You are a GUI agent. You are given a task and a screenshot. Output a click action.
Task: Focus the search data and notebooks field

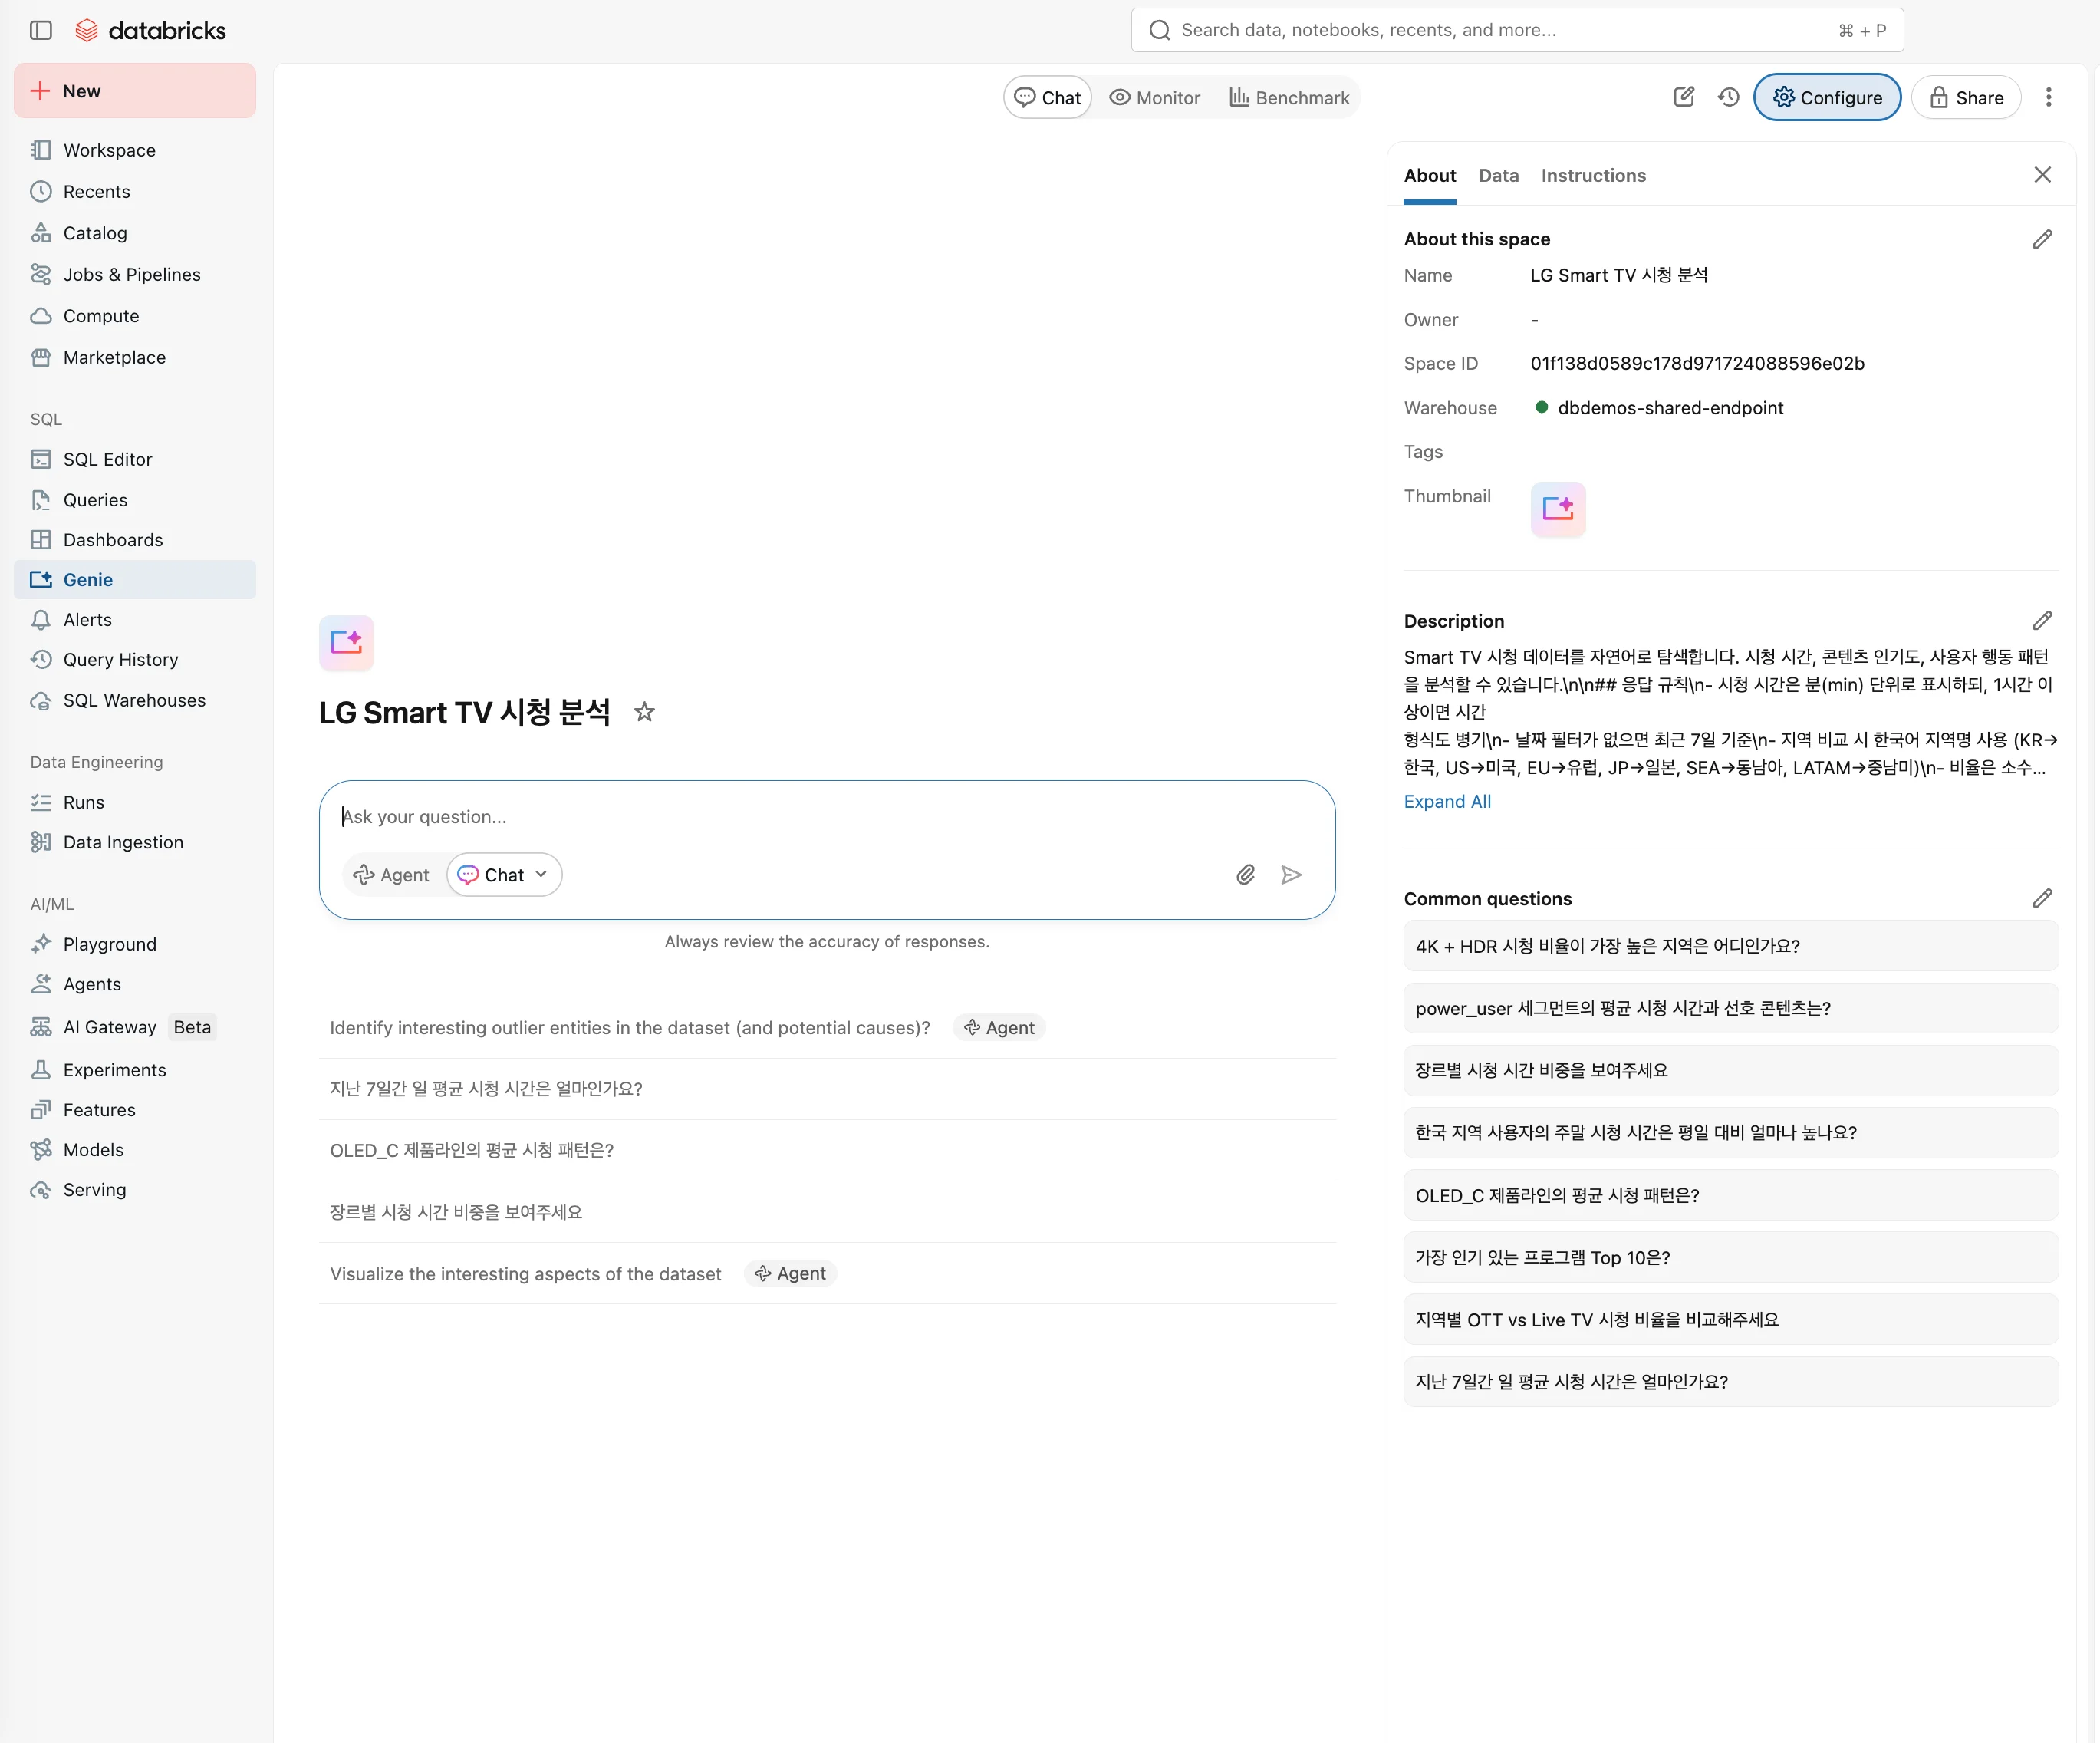[1517, 30]
